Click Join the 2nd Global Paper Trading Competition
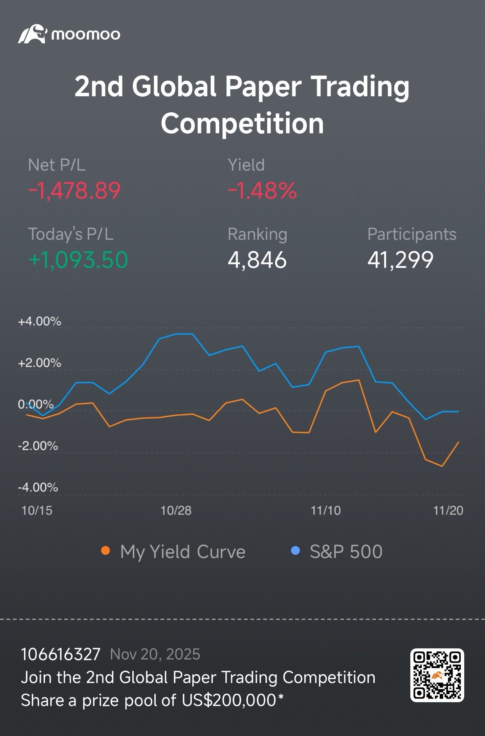 pyautogui.click(x=198, y=677)
